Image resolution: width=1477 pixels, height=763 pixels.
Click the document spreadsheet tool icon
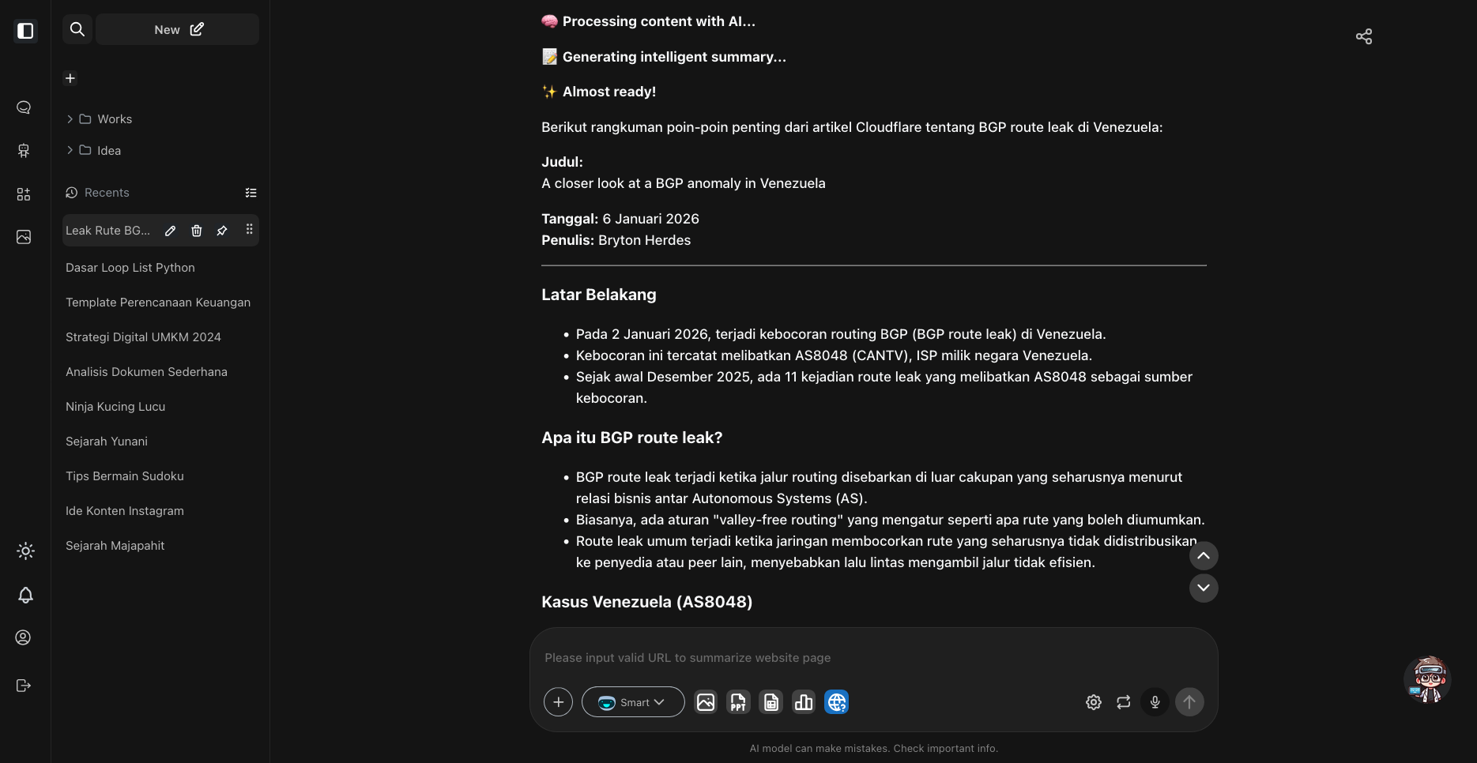point(771,702)
